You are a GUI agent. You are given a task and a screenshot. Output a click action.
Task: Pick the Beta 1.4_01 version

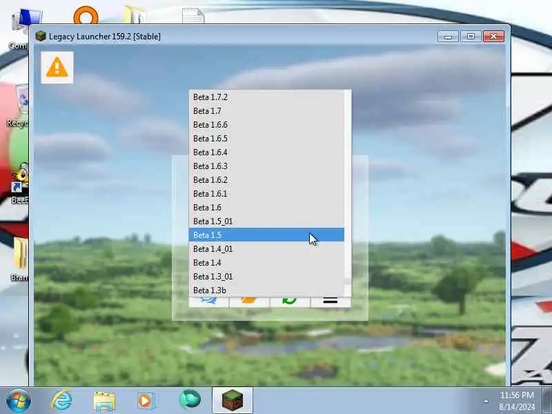(266, 249)
